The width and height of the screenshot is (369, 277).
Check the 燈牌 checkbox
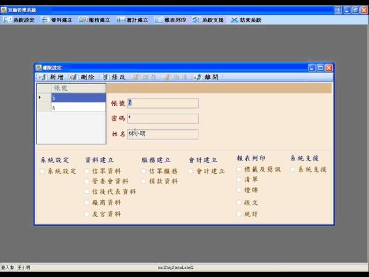tap(239, 190)
